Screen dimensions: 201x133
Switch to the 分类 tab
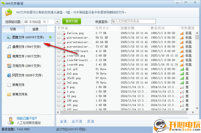point(13,29)
